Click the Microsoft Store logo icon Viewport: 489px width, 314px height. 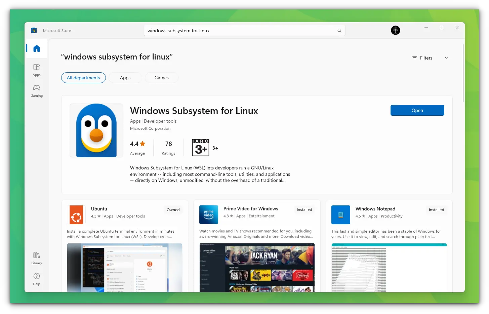[34, 31]
